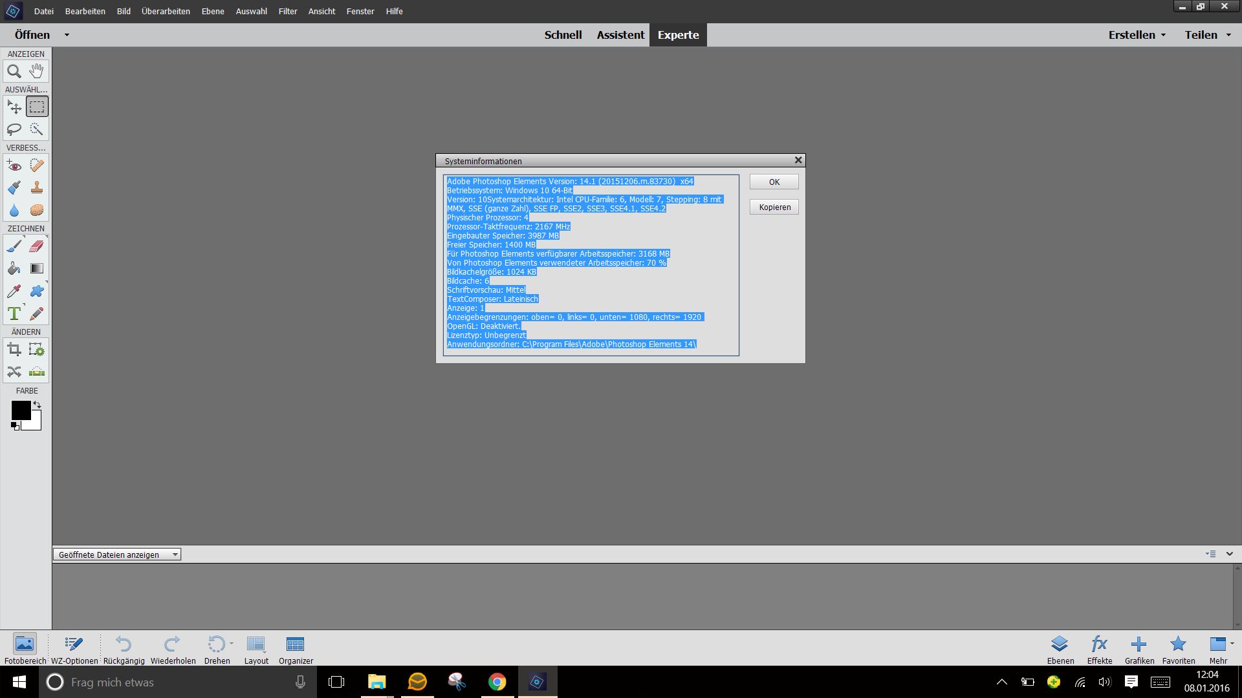Switch to the Schnell tab
Screen dimensions: 1242x698
[x=563, y=35]
